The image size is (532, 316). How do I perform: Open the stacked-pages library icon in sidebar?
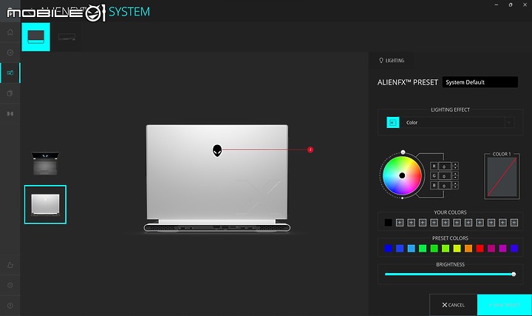pyautogui.click(x=10, y=93)
